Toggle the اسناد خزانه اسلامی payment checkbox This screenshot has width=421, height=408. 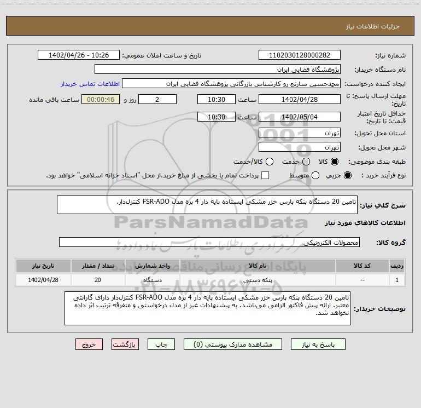coord(265,175)
